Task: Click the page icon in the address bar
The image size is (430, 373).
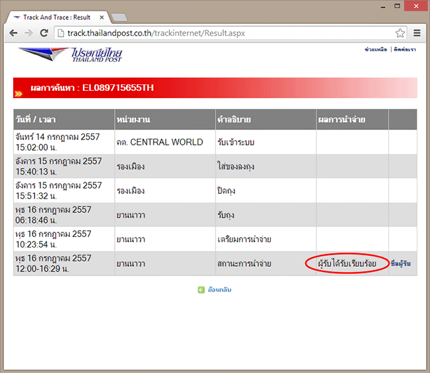Action: [x=60, y=33]
